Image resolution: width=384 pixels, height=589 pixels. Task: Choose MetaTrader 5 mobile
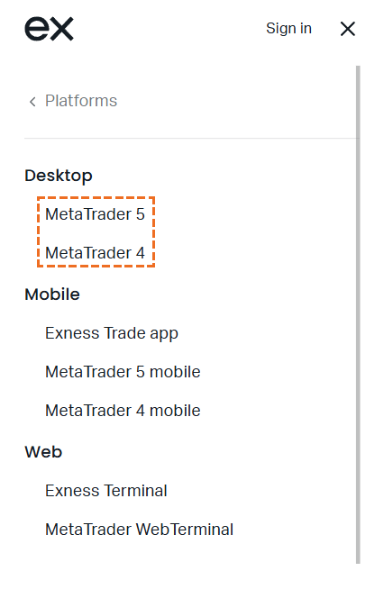pyautogui.click(x=123, y=372)
